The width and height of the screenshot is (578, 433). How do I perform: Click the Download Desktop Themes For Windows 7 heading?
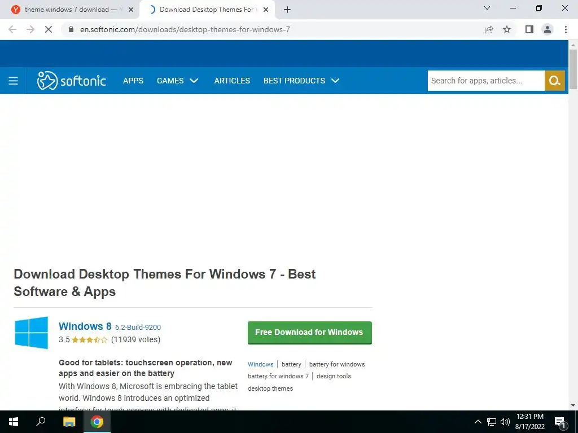[x=164, y=283]
